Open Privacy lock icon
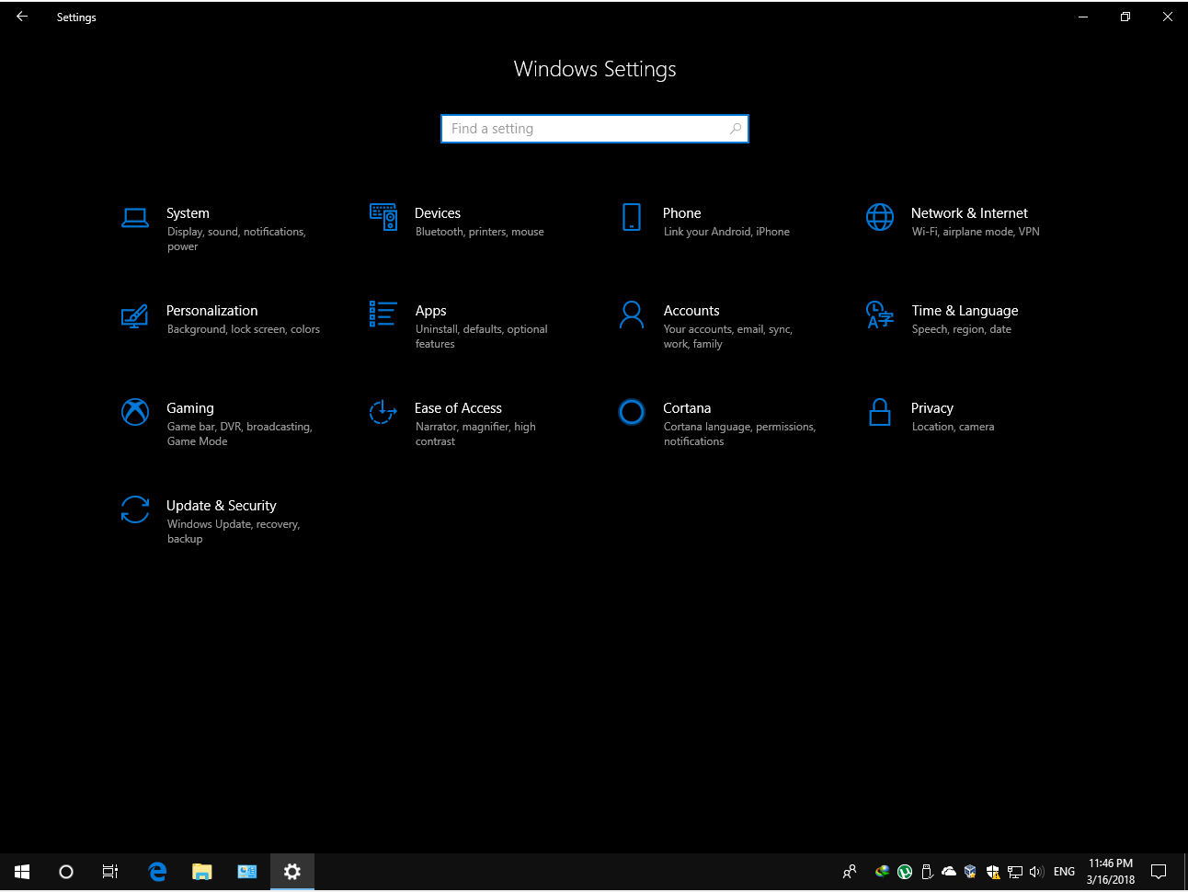Screen dimensions: 1188x892 (x=880, y=412)
